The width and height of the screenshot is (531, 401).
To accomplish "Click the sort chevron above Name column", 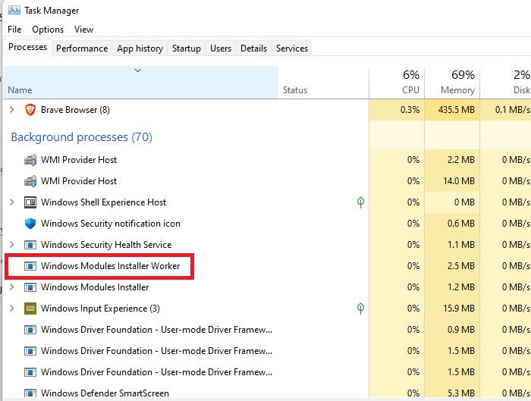I will 137,70.
